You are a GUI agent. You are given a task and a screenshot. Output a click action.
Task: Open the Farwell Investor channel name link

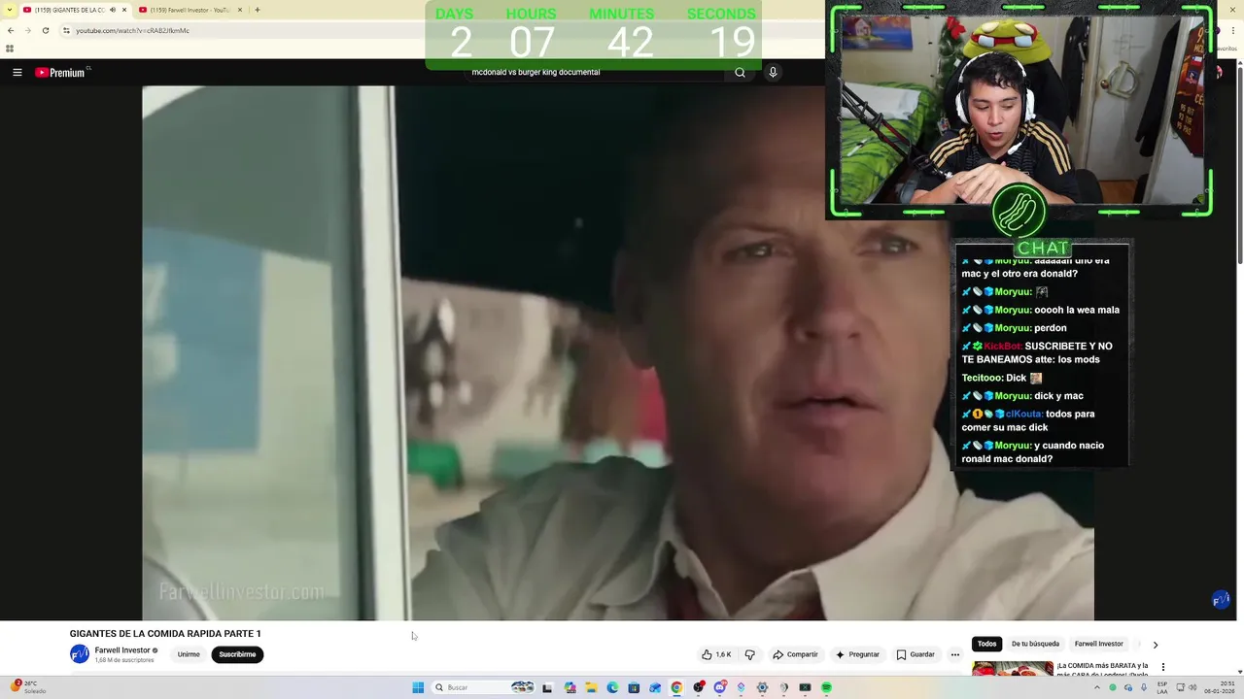[122, 650]
